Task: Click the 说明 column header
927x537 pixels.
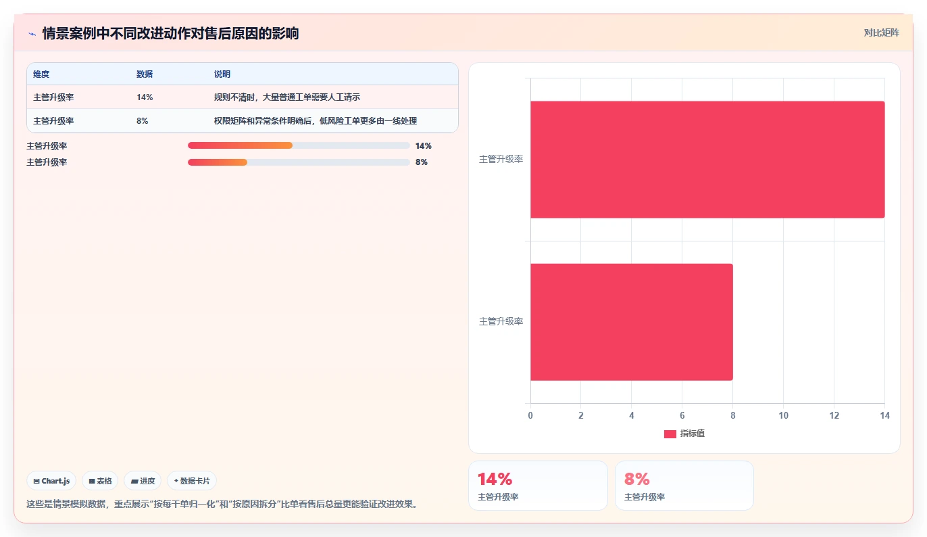Action: point(222,74)
